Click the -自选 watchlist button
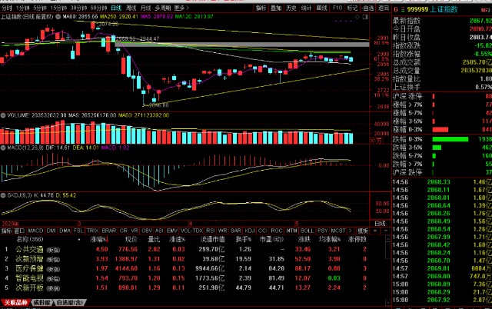 [367, 8]
